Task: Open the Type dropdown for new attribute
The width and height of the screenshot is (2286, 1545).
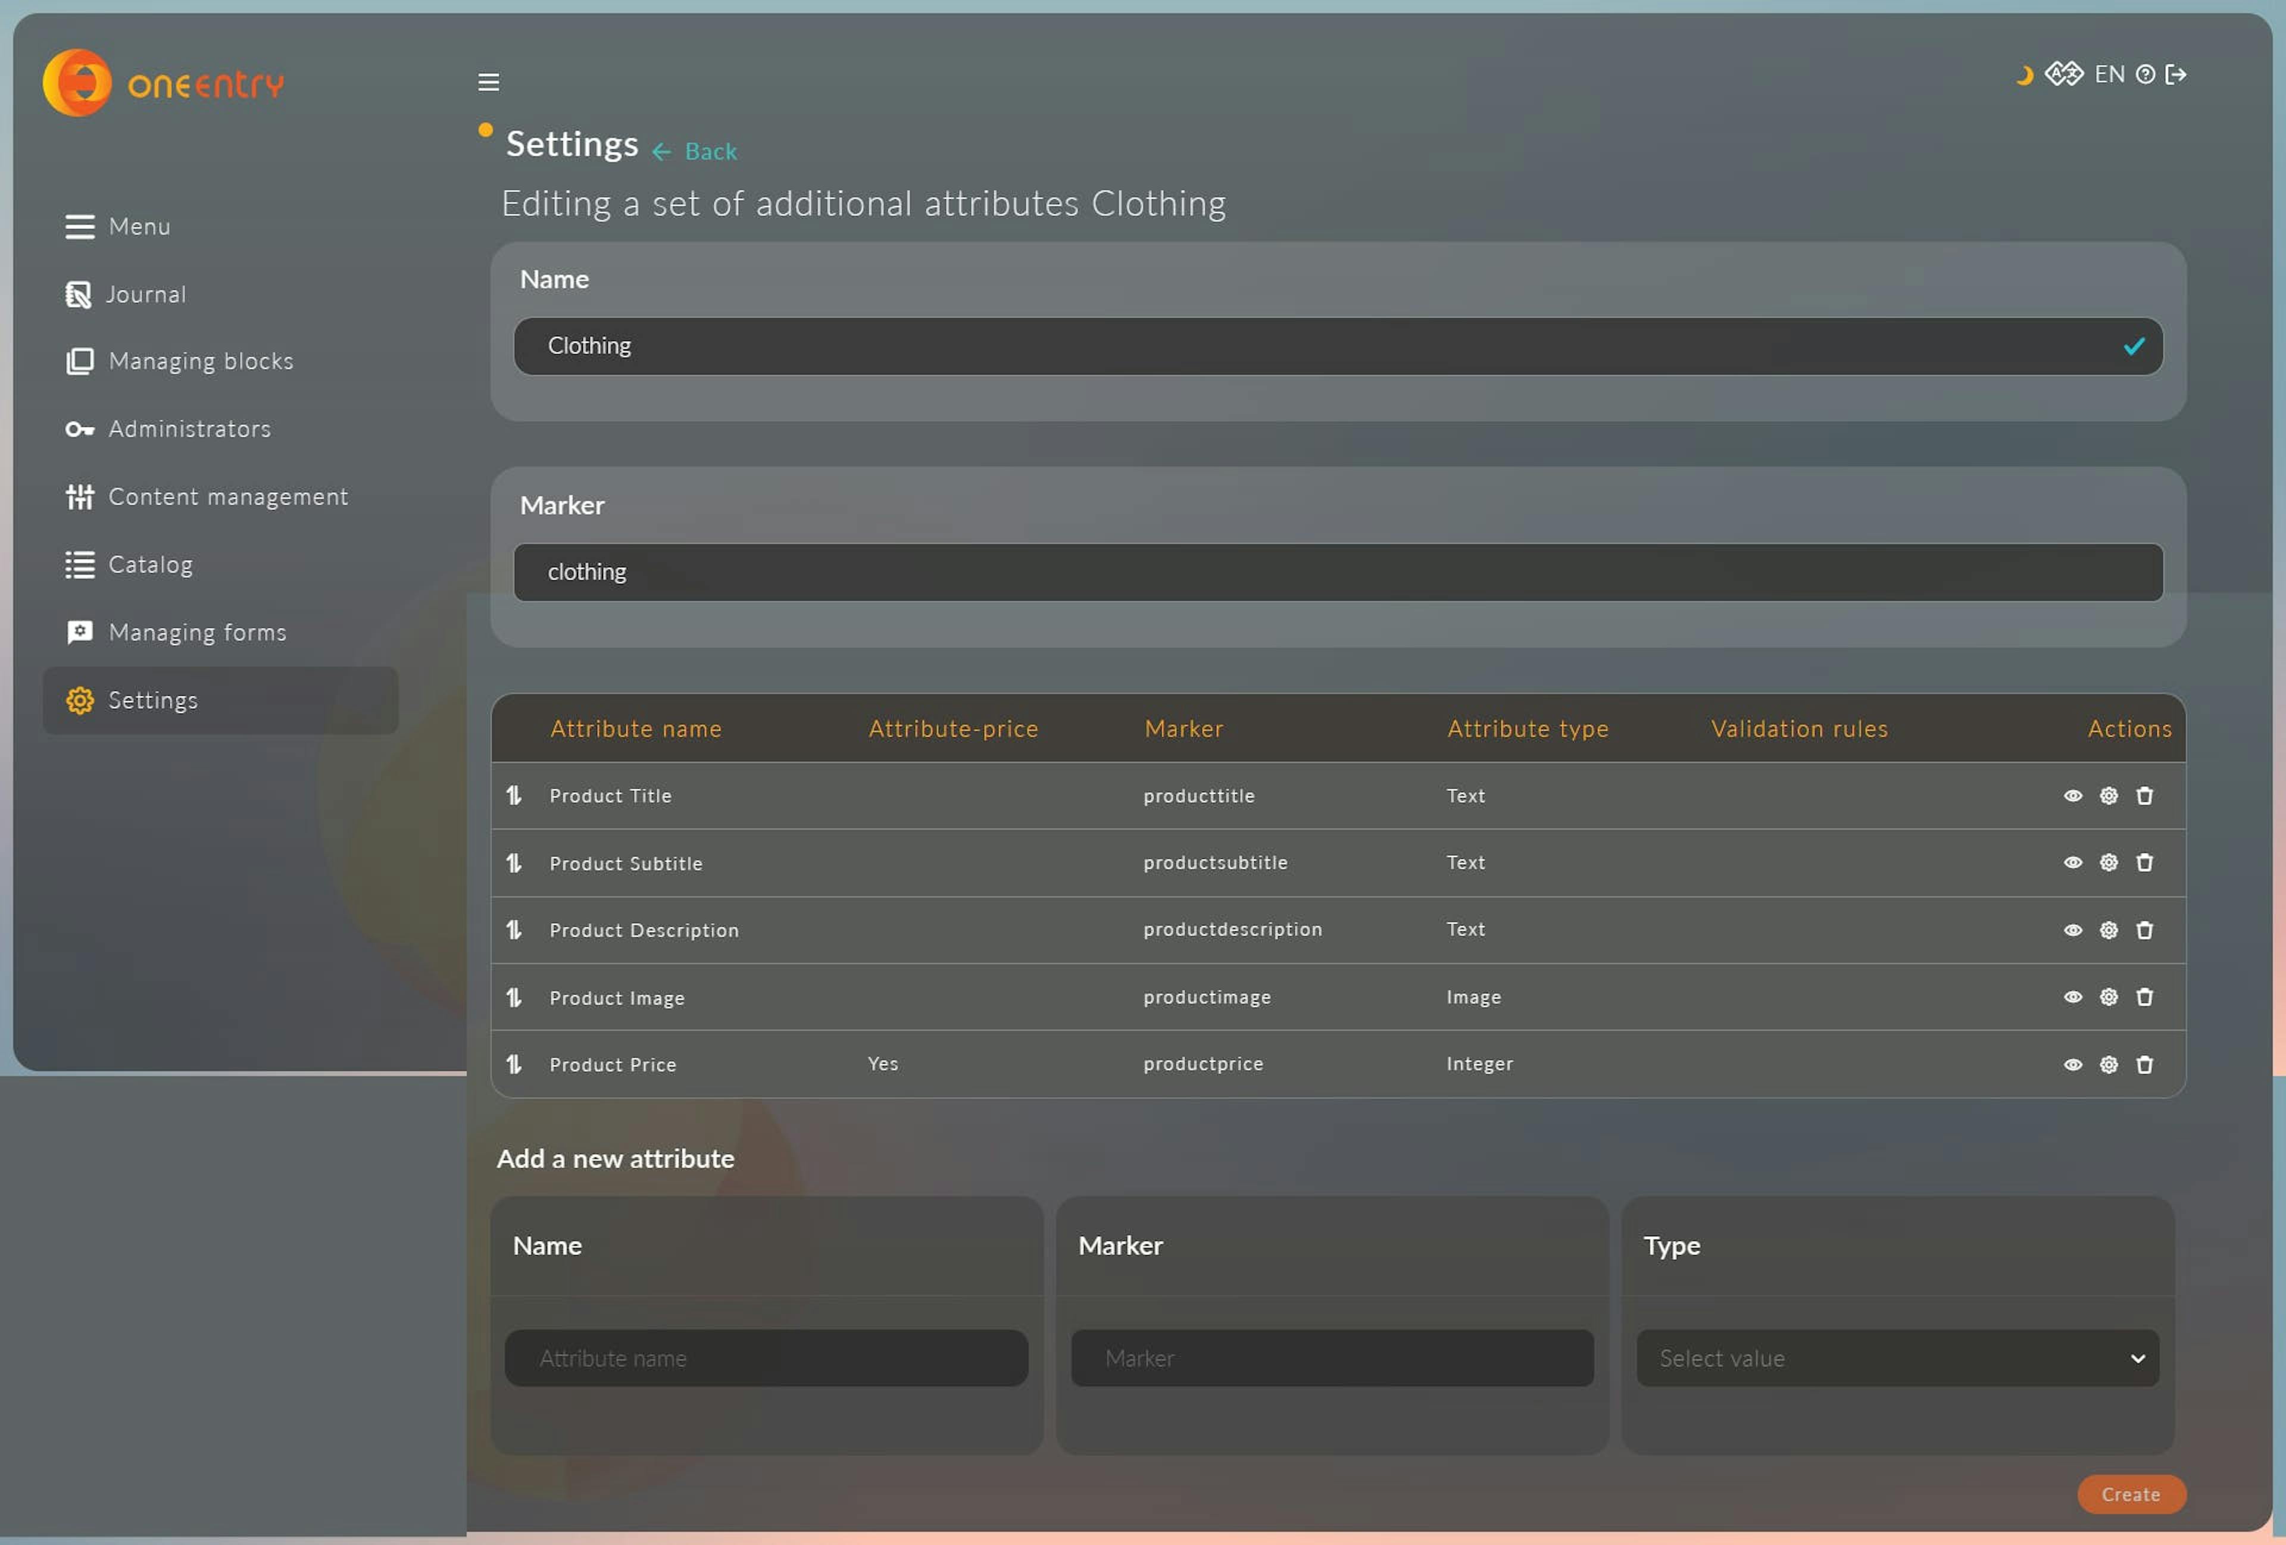Action: click(x=1897, y=1357)
